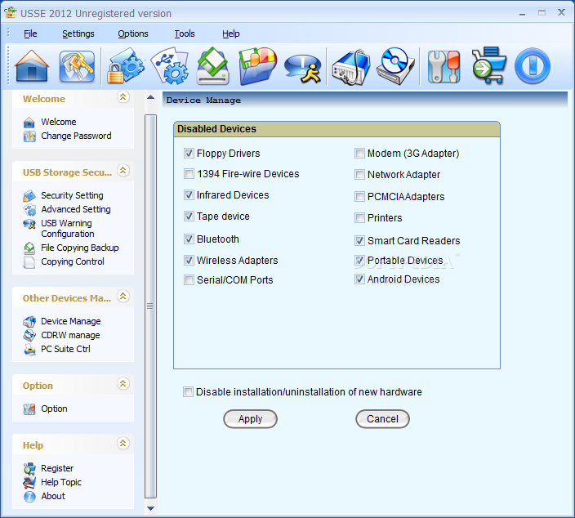Click the Device Manage hardware toolbar icon
575x518 pixels.
point(351,67)
